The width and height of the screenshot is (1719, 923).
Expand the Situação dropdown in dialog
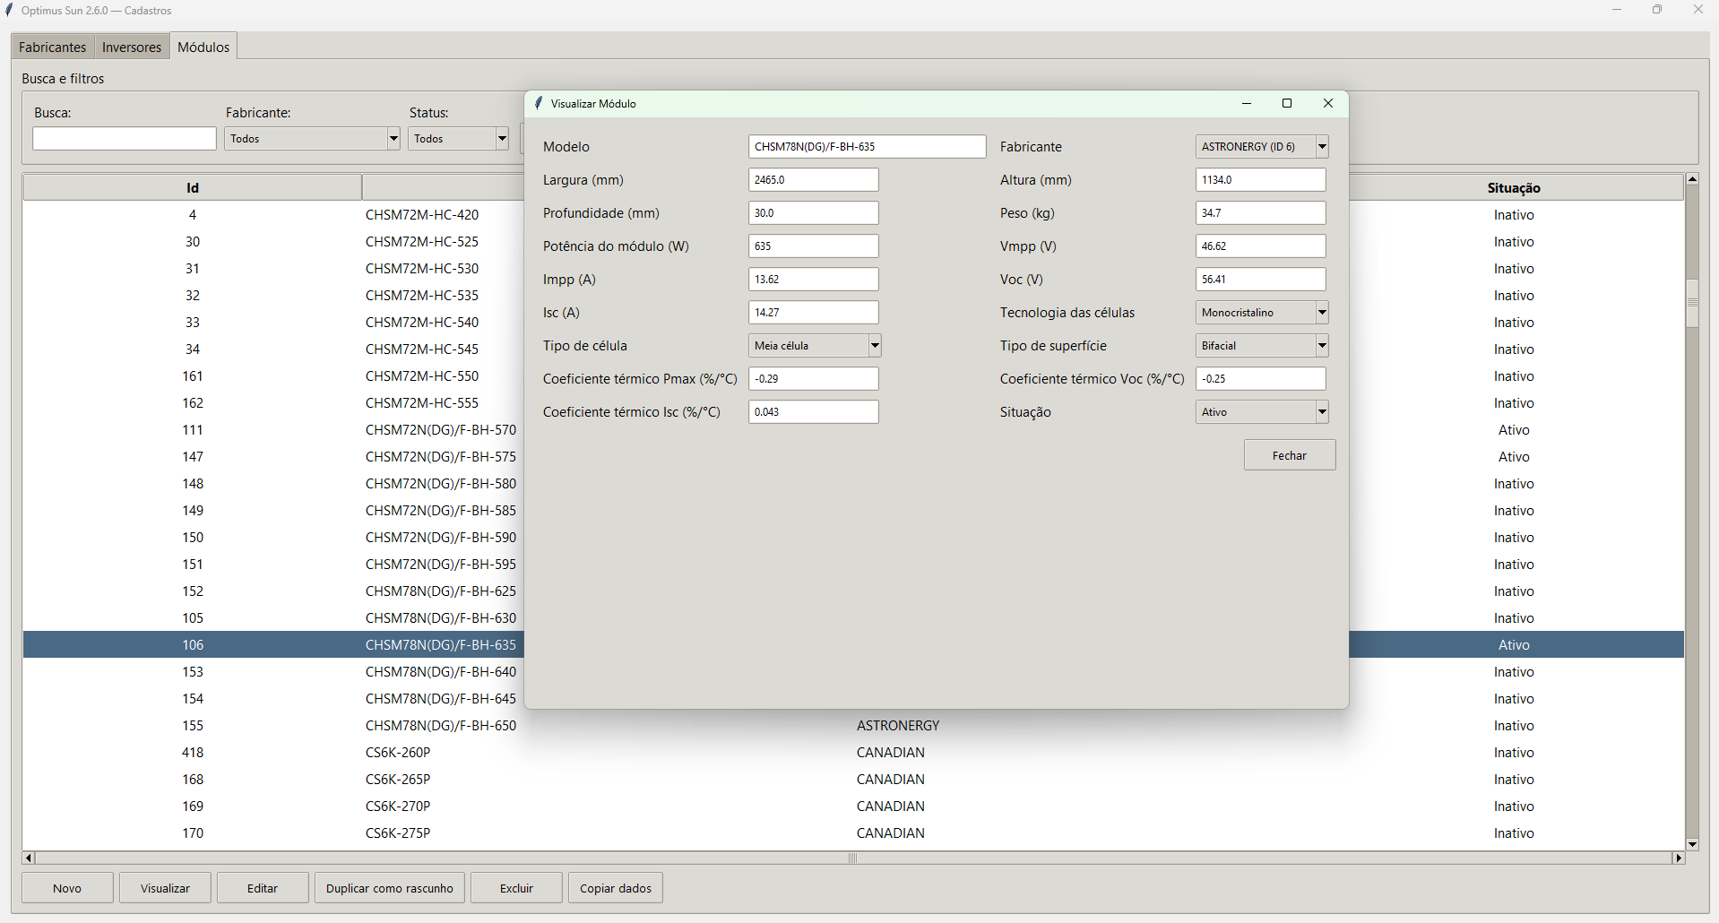(x=1322, y=412)
